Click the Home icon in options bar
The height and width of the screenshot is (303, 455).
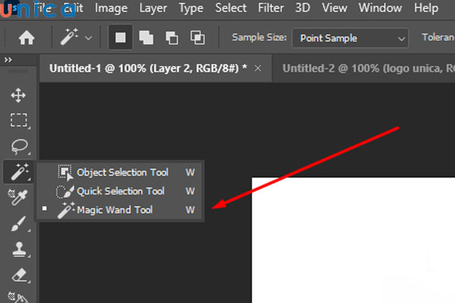pos(27,38)
